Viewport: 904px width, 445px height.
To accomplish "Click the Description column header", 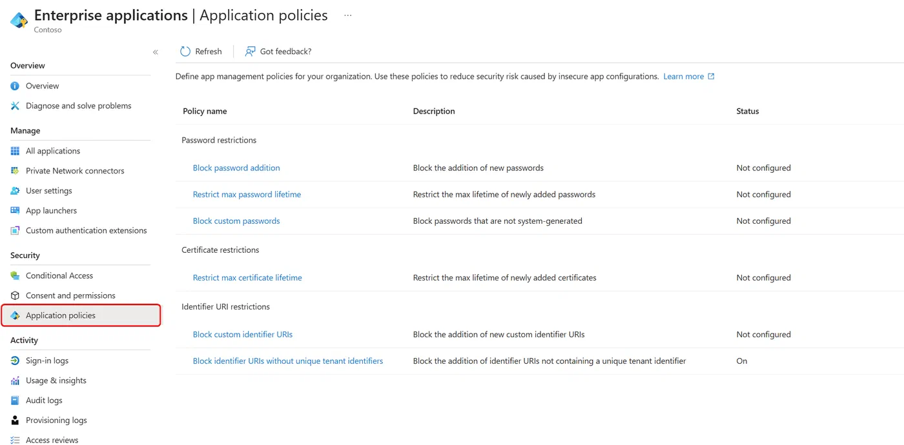I will coord(434,111).
